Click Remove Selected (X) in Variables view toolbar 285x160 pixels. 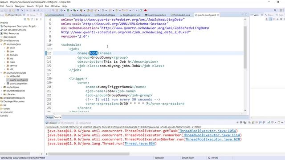click(281, 19)
